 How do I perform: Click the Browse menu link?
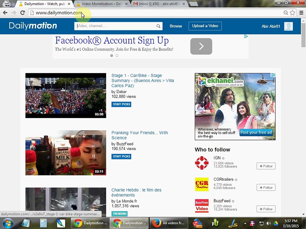click(x=176, y=26)
